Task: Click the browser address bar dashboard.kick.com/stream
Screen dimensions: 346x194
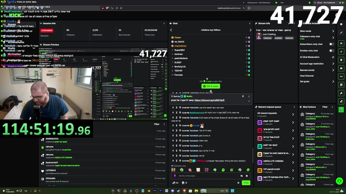Action: point(229,8)
